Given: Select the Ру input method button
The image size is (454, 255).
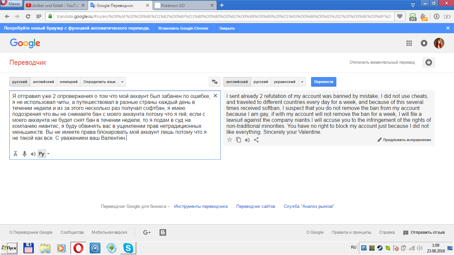Looking at the screenshot, I should pyautogui.click(x=42, y=154).
